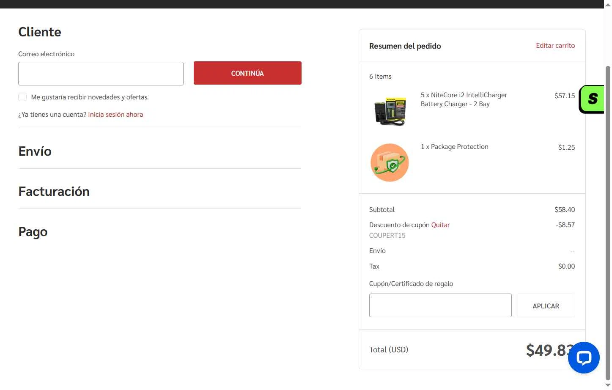
Task: Follow the Inicia sesión ahora link
Action: pyautogui.click(x=115, y=115)
